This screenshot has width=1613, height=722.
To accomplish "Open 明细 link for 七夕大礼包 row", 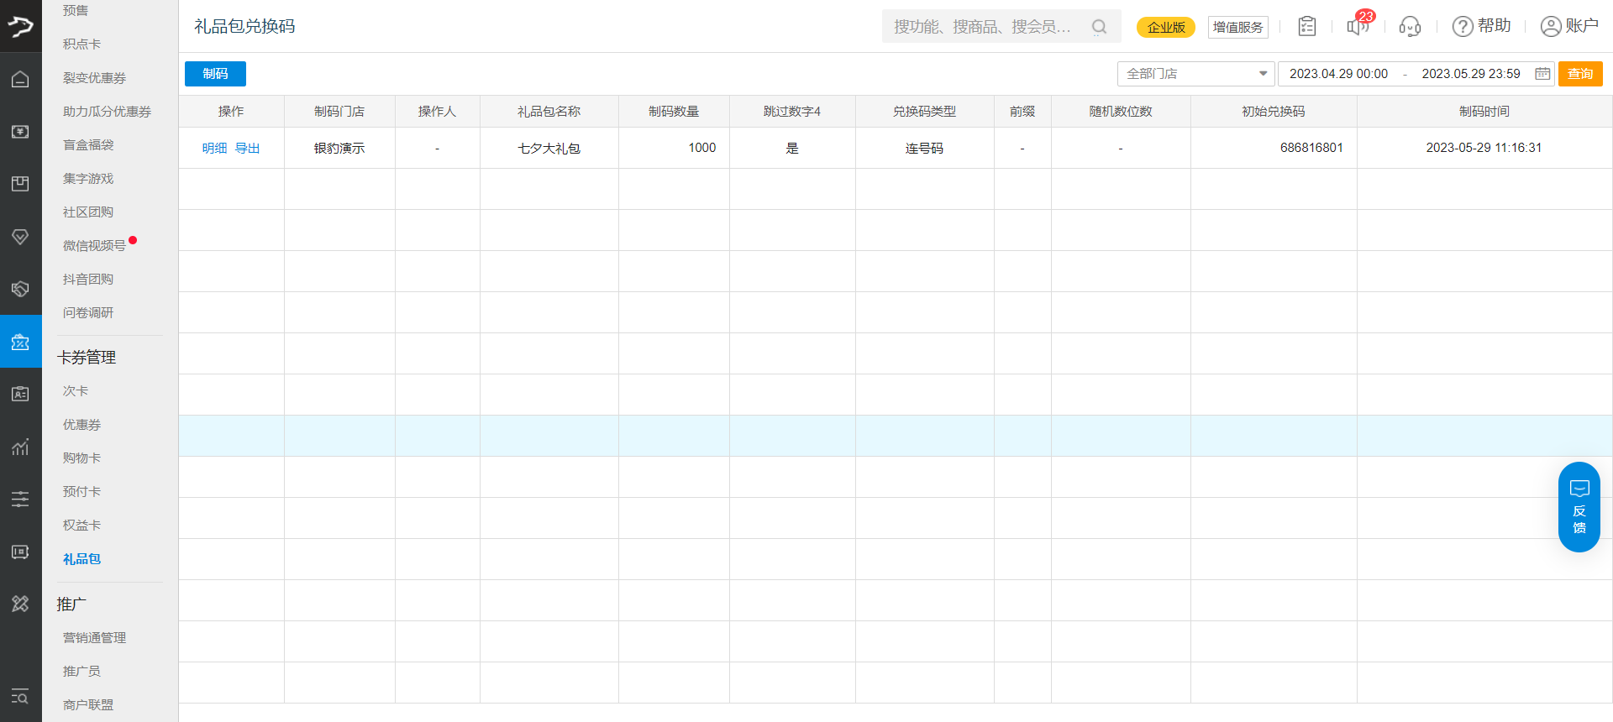I will tap(214, 148).
